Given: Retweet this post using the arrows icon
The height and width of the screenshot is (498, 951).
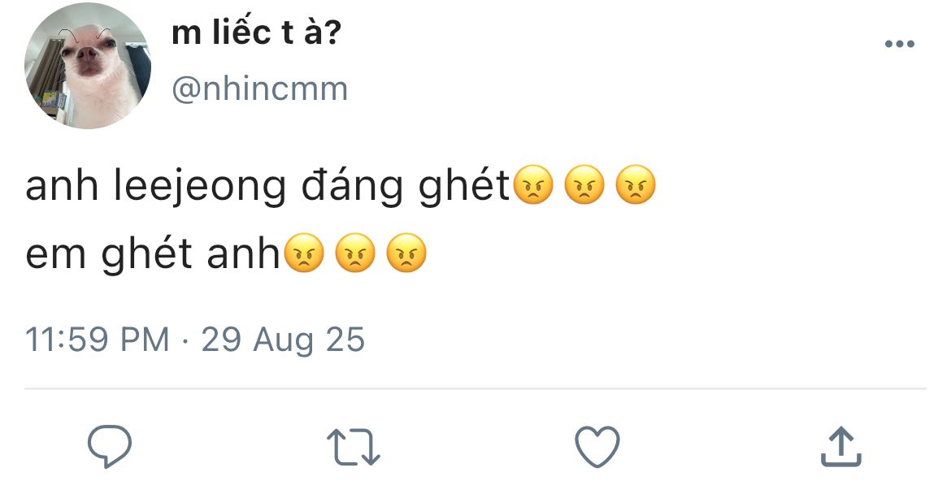Looking at the screenshot, I should pyautogui.click(x=354, y=447).
